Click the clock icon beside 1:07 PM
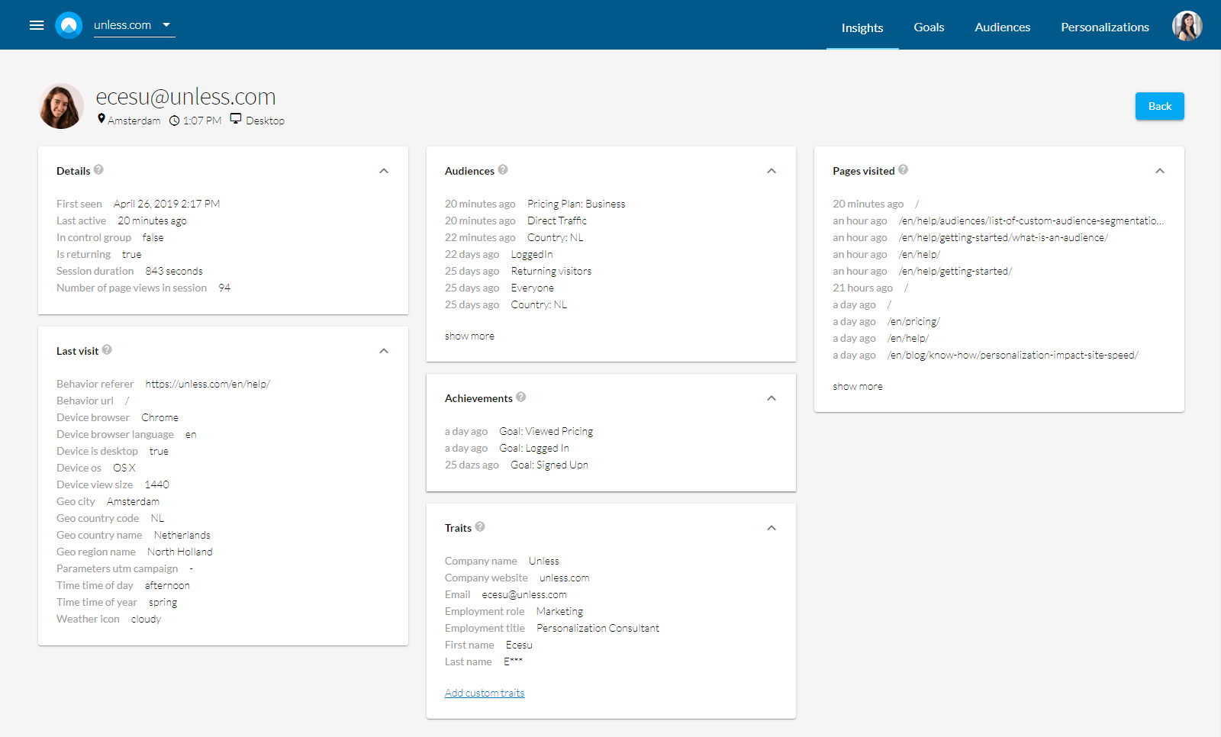The height and width of the screenshot is (737, 1221). click(174, 121)
